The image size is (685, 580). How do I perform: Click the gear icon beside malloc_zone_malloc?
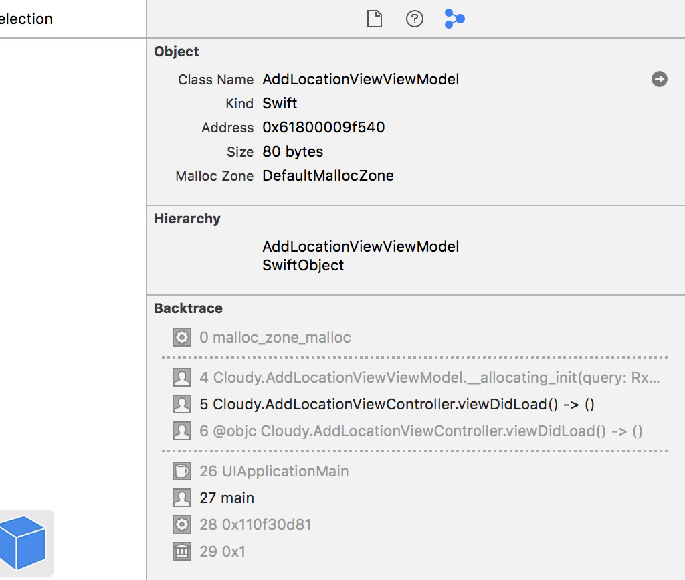[x=181, y=337]
